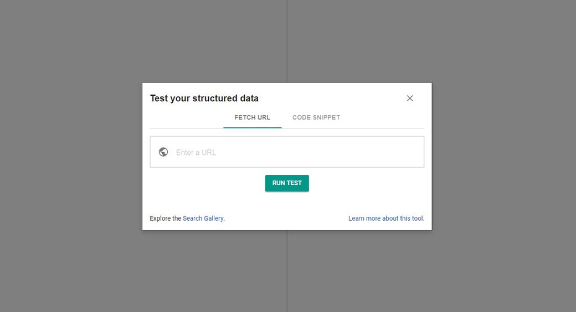The image size is (576, 312).
Task: Close the structured data test dialog
Action: (x=410, y=98)
